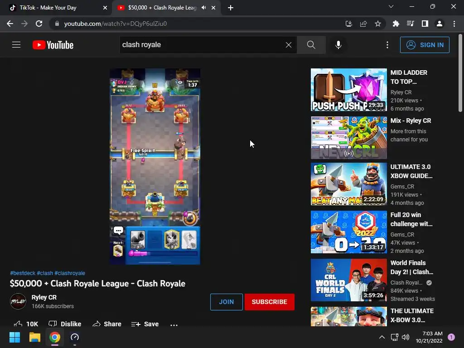Open the Windows Start menu

pyautogui.click(x=14, y=337)
